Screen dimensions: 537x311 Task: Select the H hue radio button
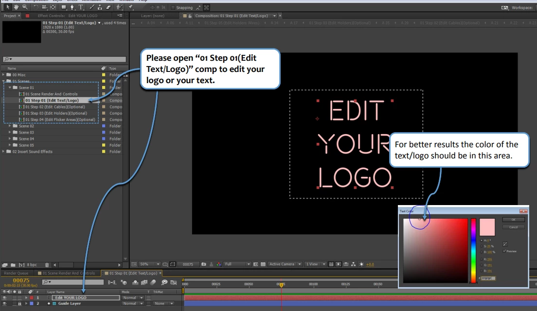tap(482, 241)
